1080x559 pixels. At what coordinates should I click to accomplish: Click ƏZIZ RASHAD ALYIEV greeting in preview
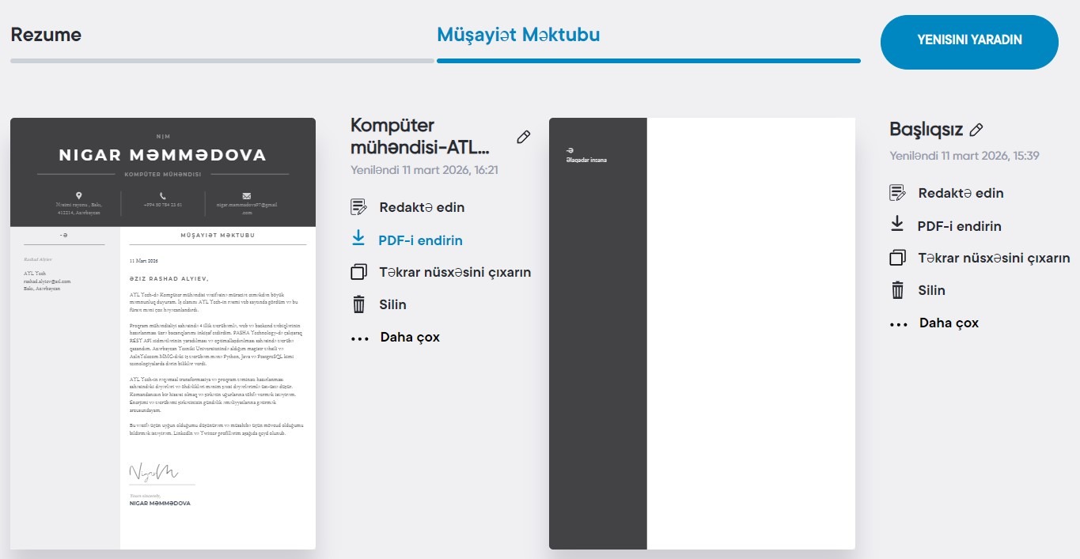pos(169,278)
